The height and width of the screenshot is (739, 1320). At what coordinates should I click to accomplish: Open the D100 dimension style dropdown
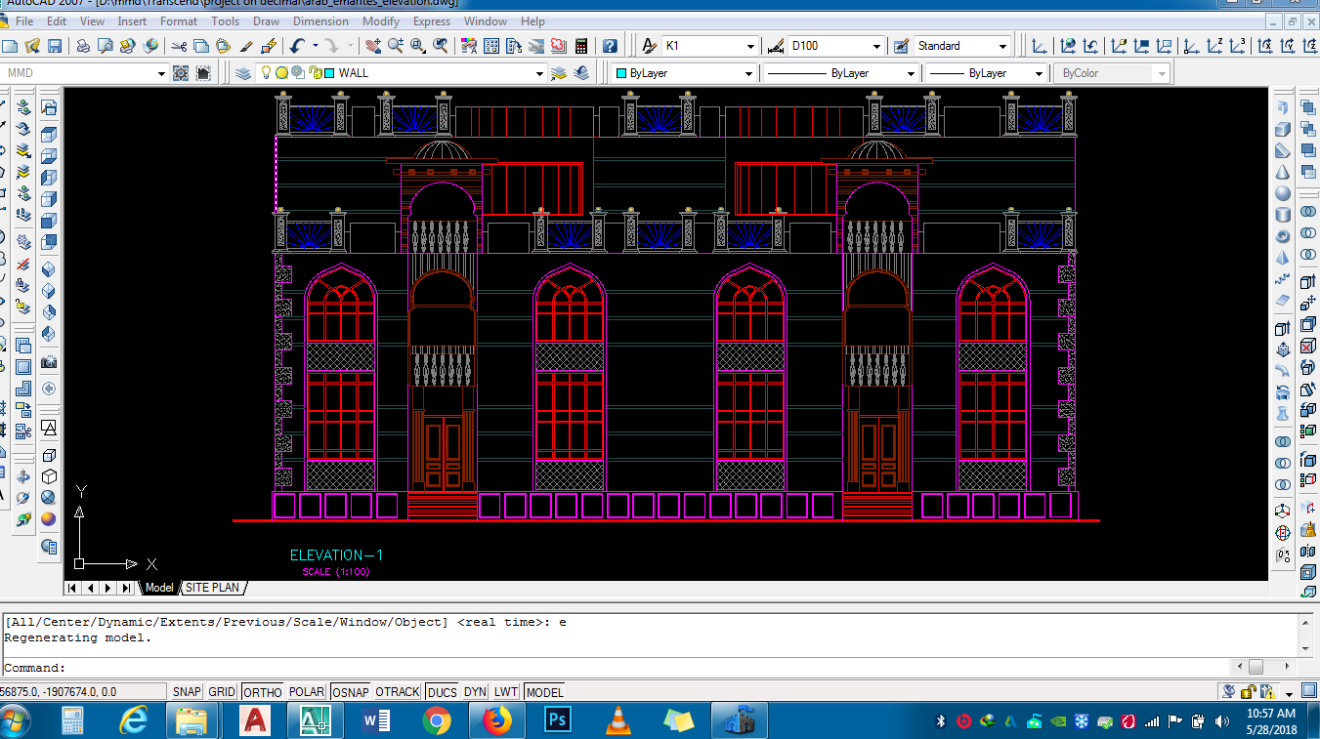876,46
